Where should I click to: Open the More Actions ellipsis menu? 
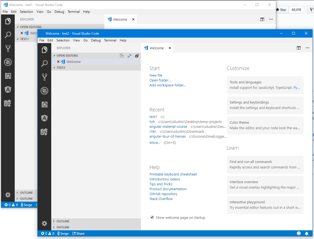tap(308, 48)
